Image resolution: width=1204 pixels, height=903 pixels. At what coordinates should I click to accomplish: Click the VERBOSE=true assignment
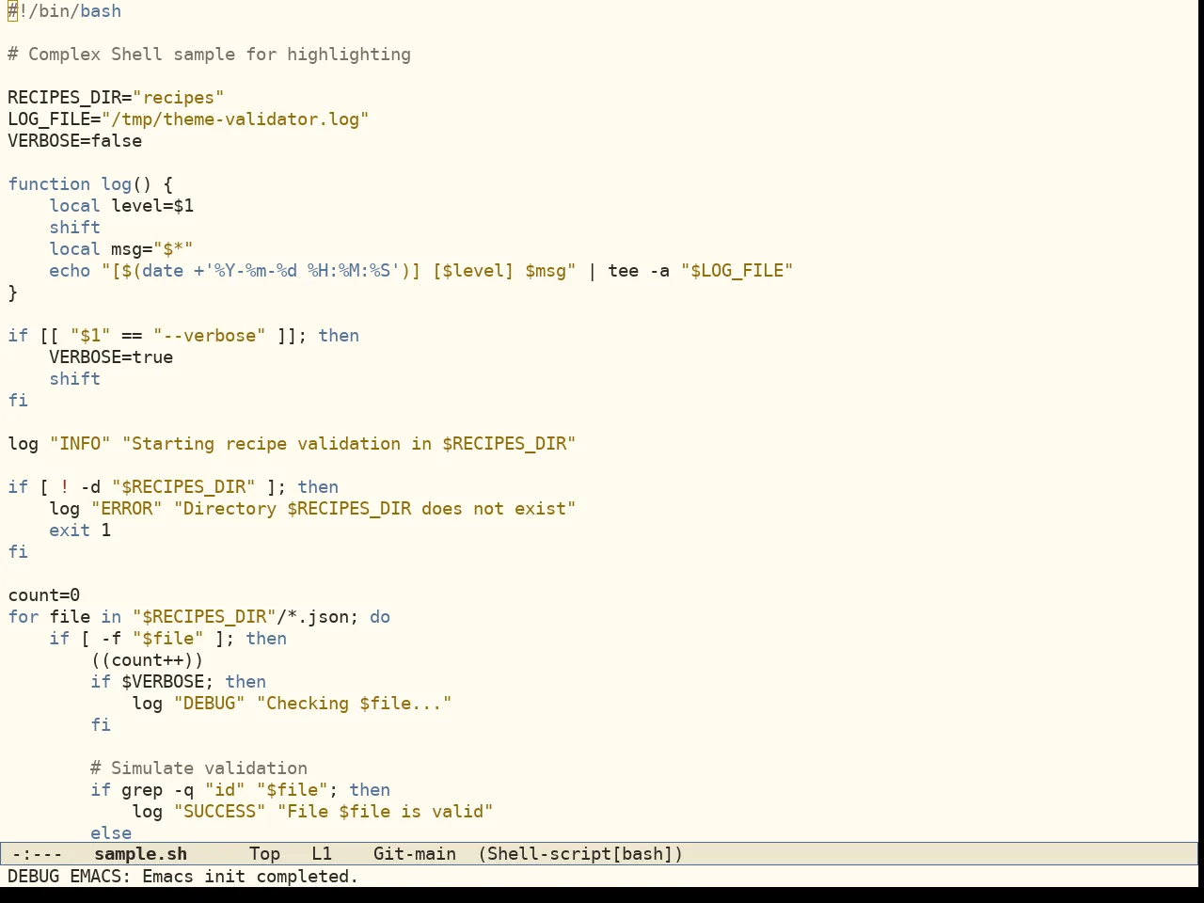111,357
